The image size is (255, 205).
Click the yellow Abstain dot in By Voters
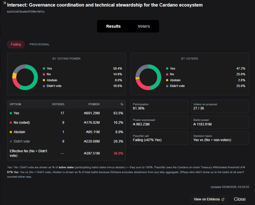(167, 80)
